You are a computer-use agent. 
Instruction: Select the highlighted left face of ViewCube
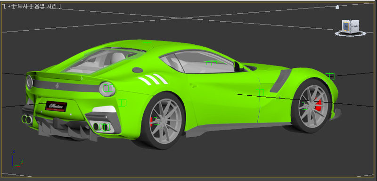tap(346, 27)
